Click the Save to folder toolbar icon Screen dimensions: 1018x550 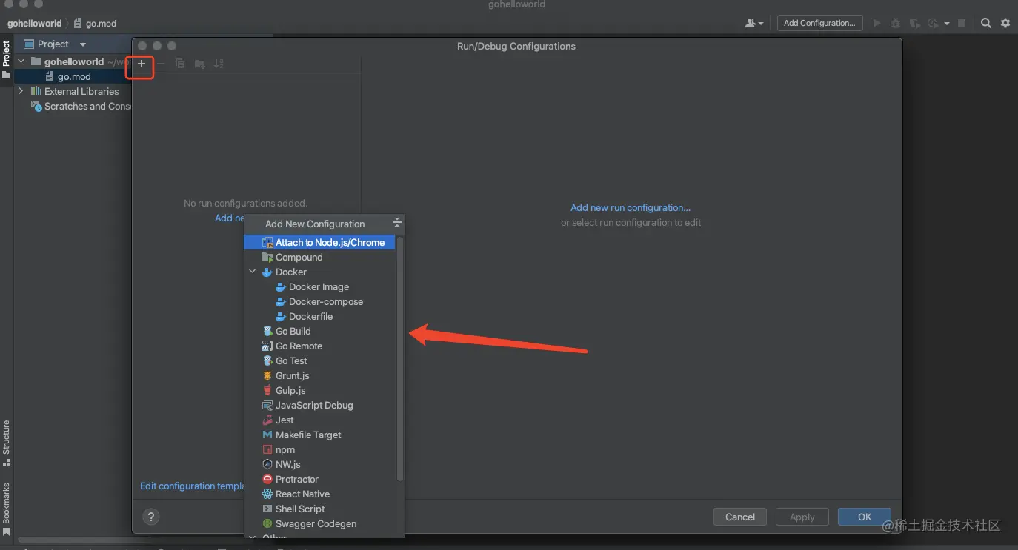[199, 64]
